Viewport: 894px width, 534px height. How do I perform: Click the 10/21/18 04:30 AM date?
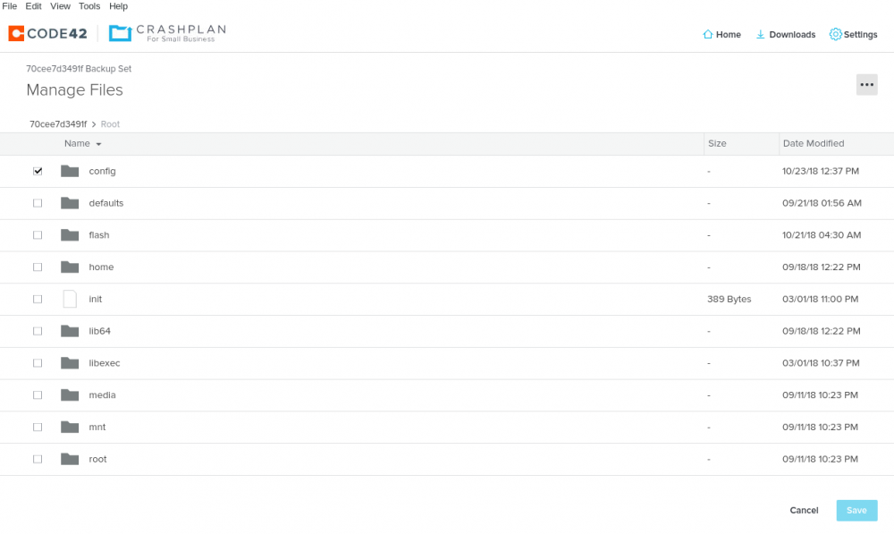tap(822, 235)
